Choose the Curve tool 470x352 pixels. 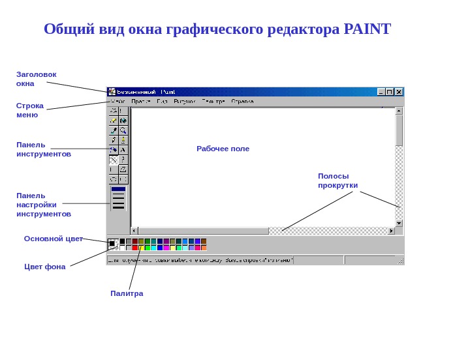pyautogui.click(x=123, y=160)
